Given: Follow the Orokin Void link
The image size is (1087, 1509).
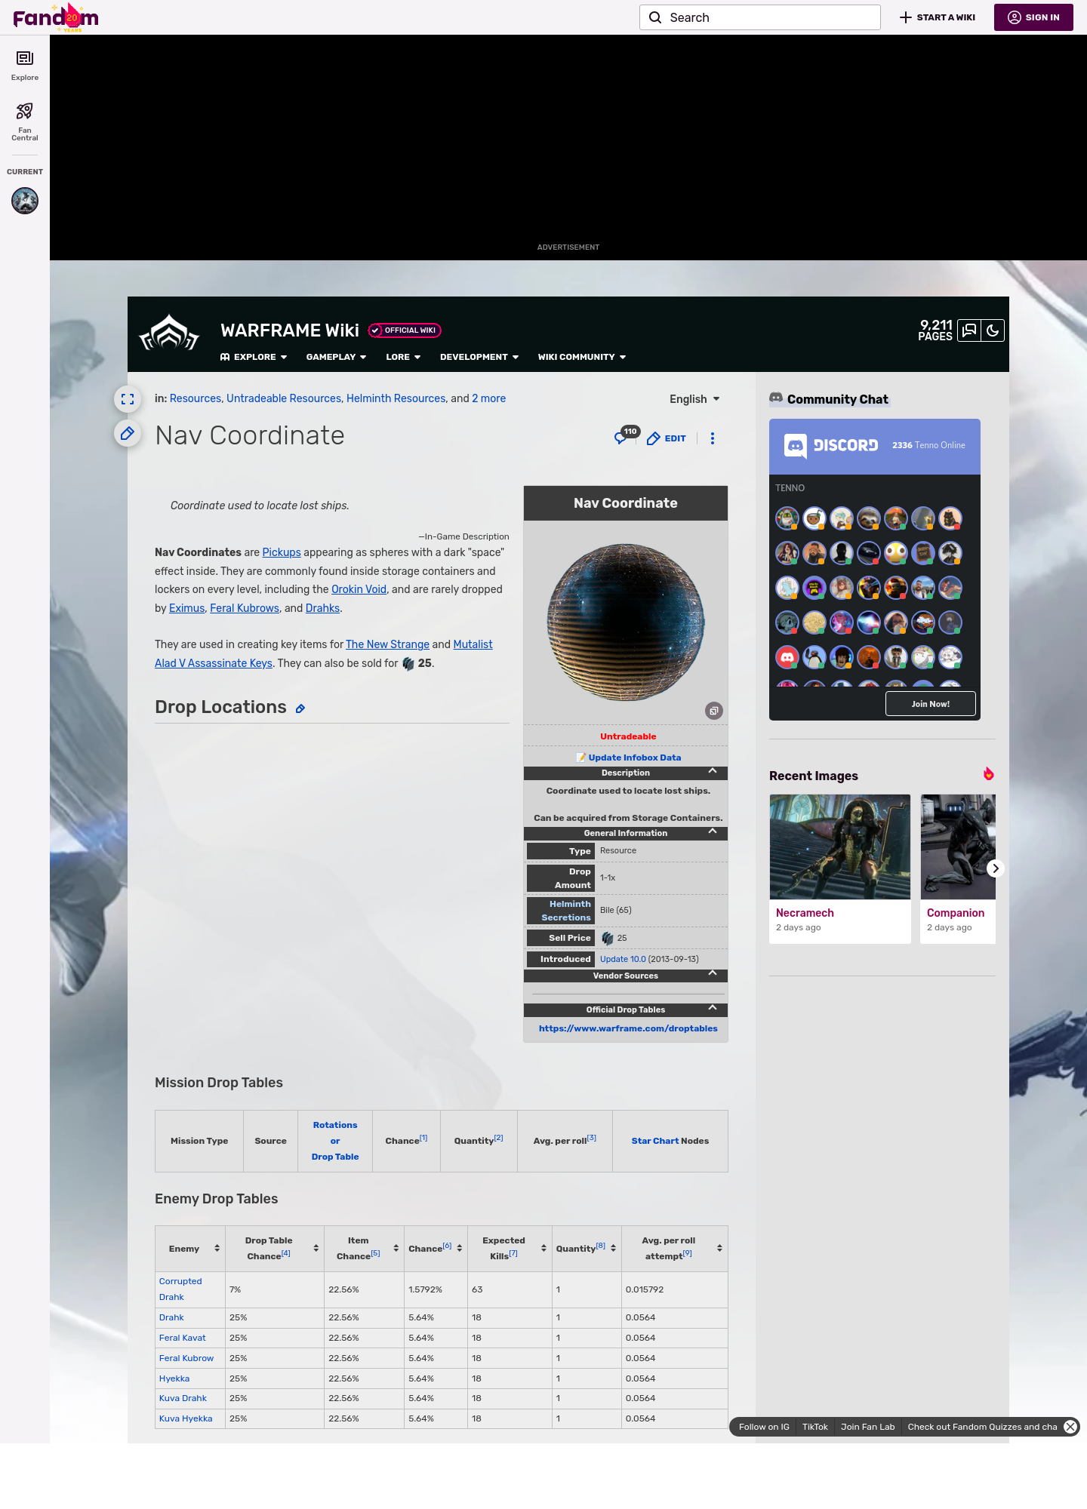Looking at the screenshot, I should coord(359,589).
